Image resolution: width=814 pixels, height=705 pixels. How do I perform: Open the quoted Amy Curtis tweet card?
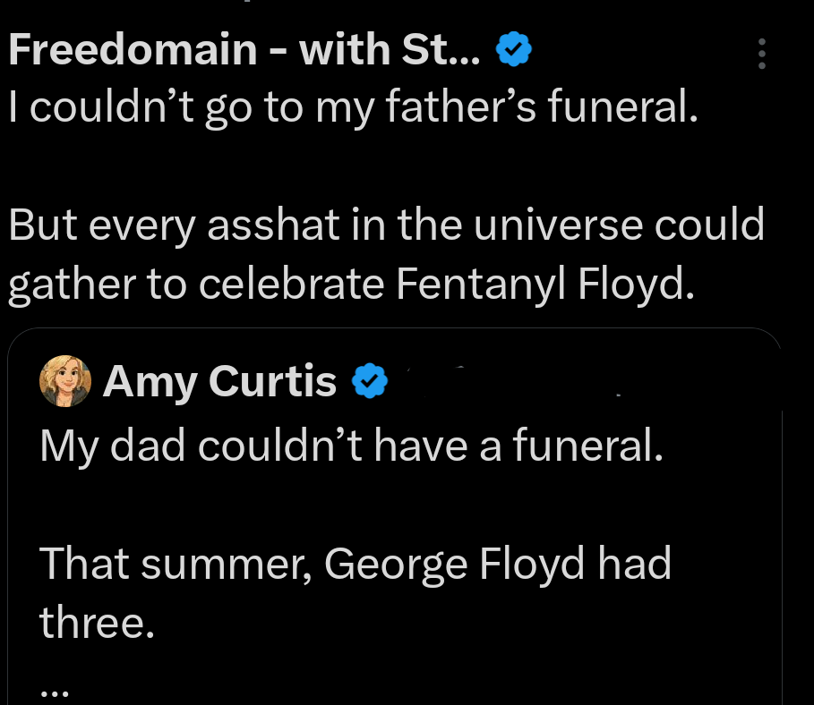(x=394, y=510)
